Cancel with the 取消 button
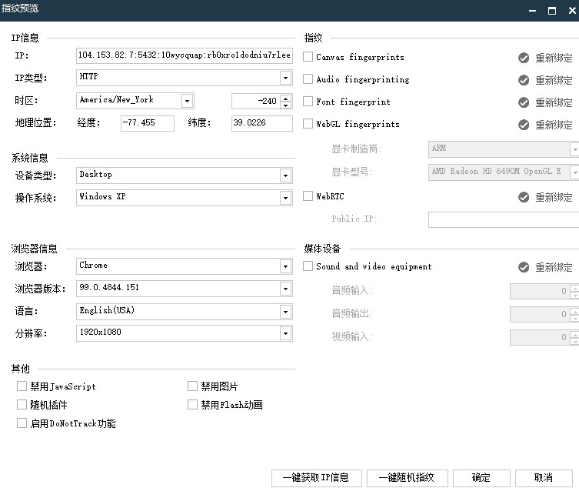The height and width of the screenshot is (488, 579). [x=544, y=478]
